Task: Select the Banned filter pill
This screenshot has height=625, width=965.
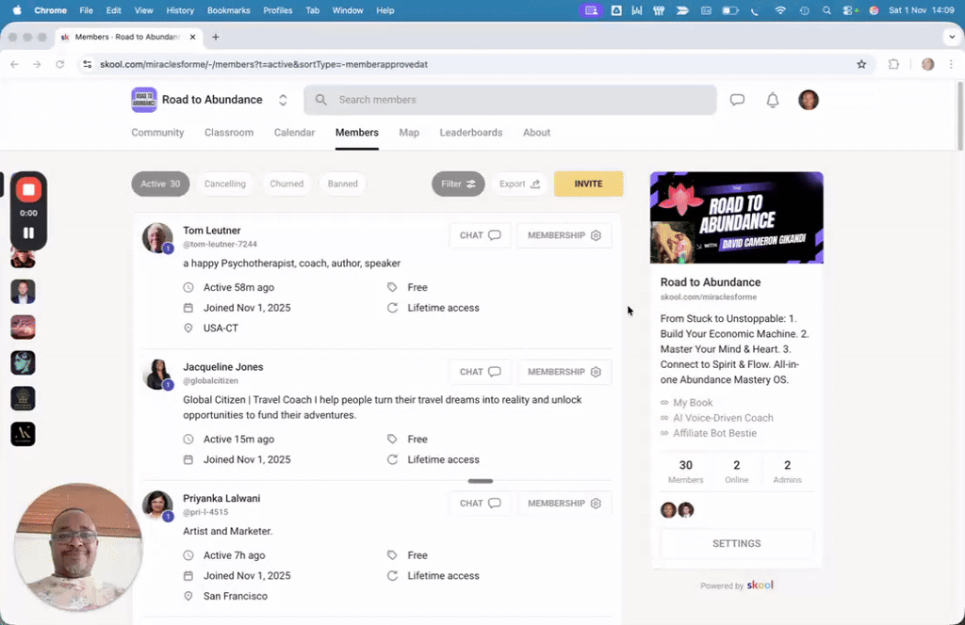Action: click(x=343, y=184)
